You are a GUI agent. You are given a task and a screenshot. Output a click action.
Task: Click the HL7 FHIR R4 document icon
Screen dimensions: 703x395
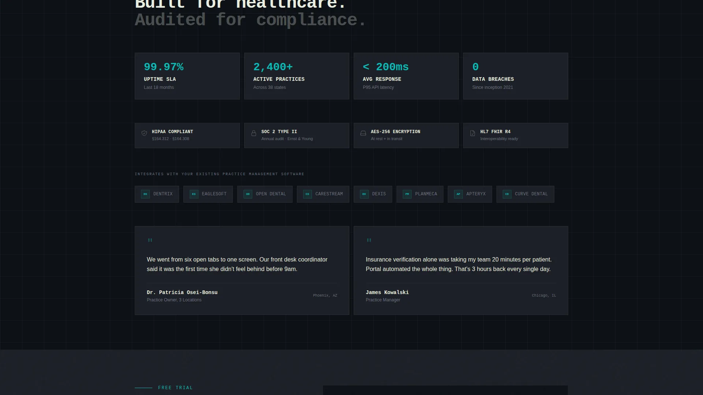pos(473,133)
